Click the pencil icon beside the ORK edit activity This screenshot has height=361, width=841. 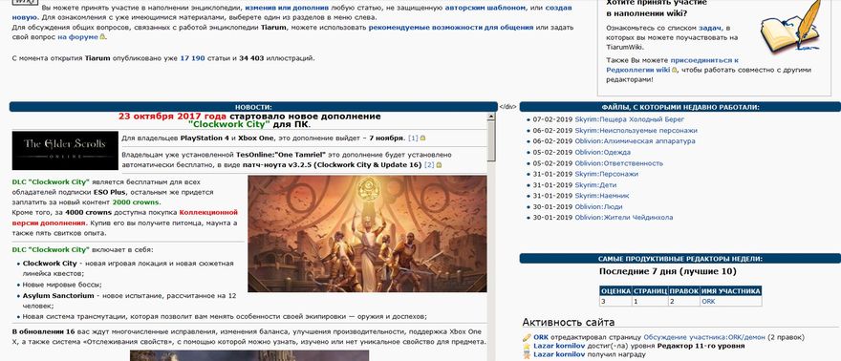point(527,337)
